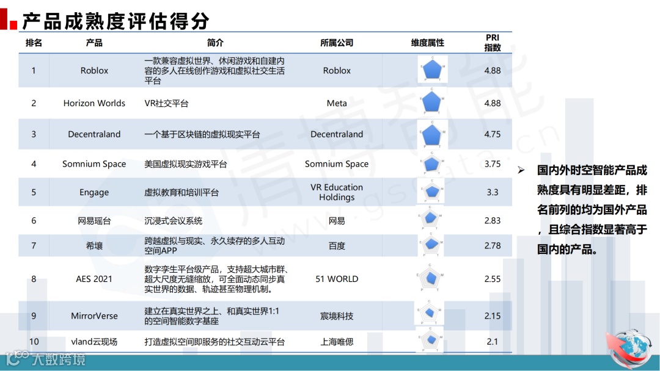Select the product name vland云现场
The image size is (660, 371).
[94, 342]
